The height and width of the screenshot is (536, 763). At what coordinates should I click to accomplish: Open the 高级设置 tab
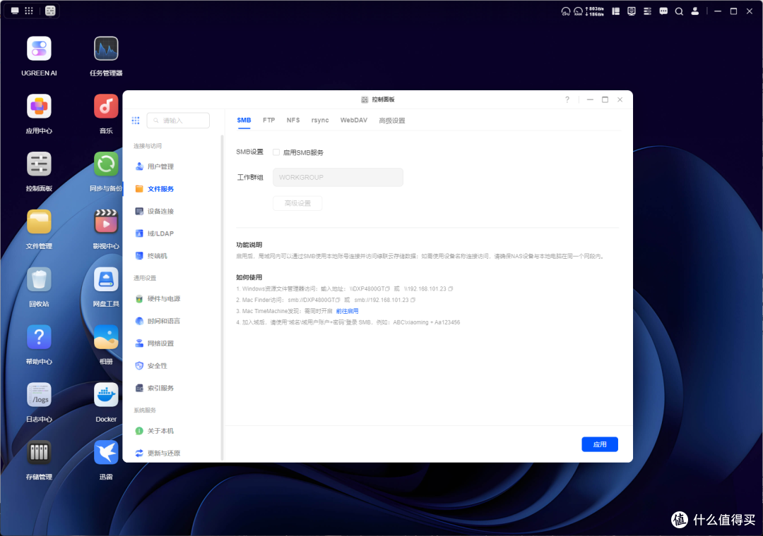391,121
